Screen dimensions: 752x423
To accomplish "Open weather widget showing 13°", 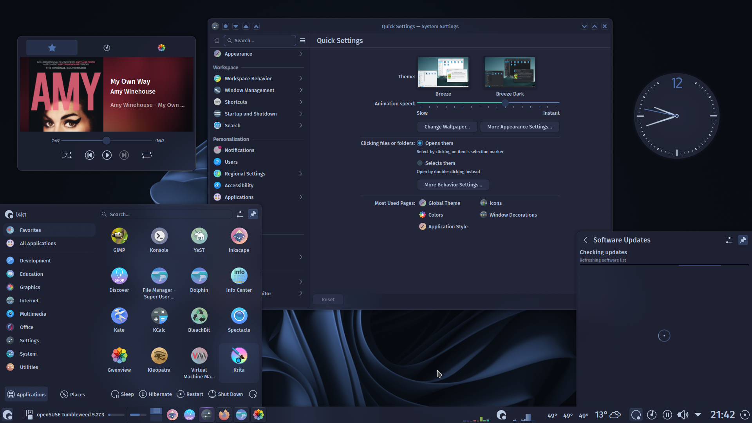I will [x=608, y=415].
